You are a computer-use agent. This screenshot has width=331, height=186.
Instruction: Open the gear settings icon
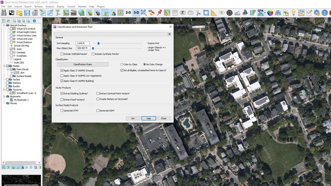[x=317, y=13]
